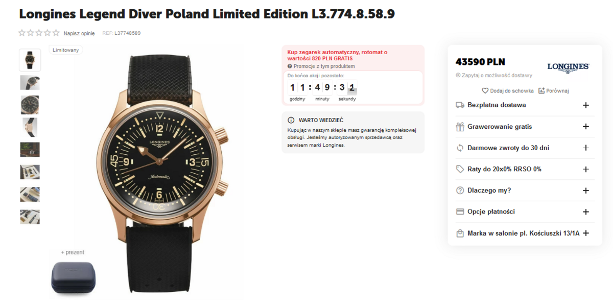Viewport: 613px width, 304px height.
Task: Click the heart icon to add to wishlist
Action: tap(485, 91)
